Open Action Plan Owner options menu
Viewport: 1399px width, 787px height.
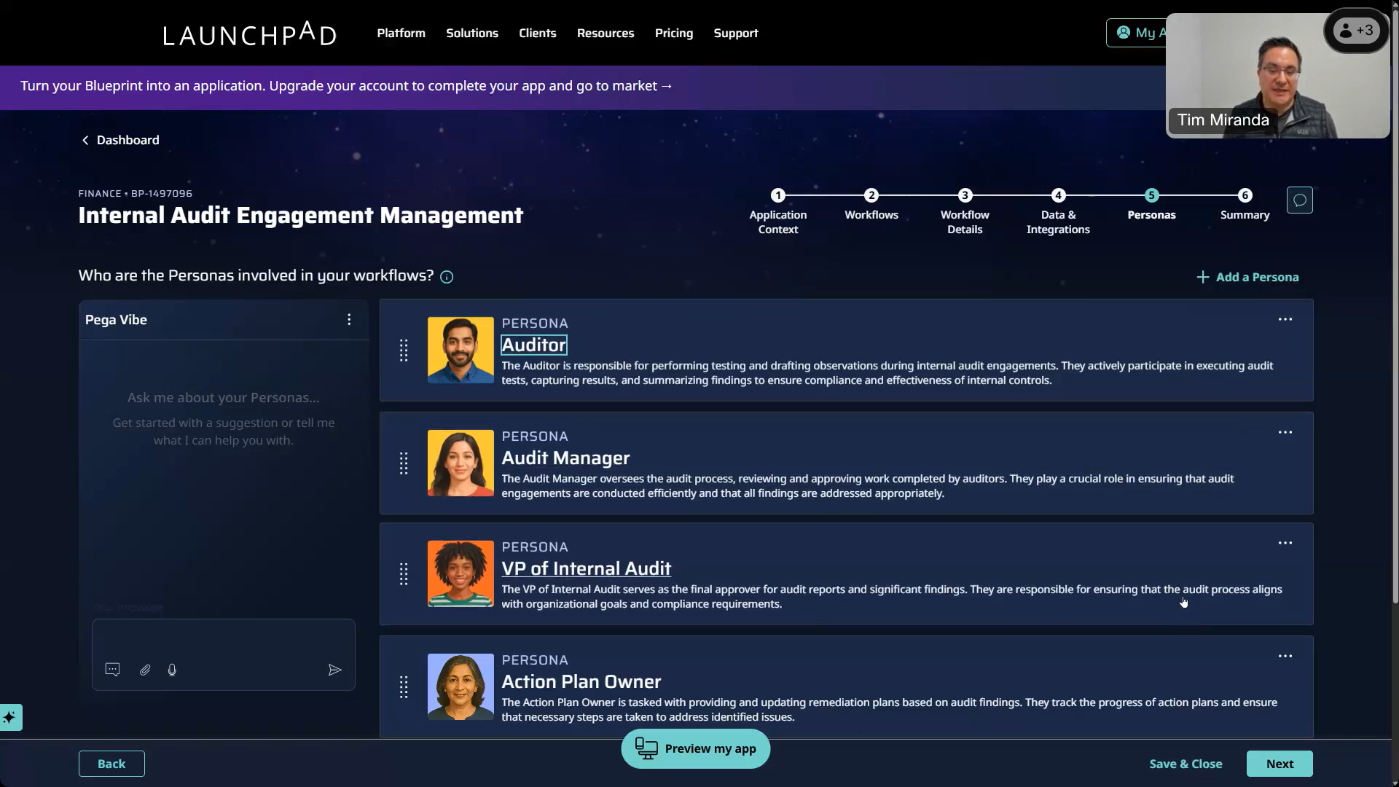[x=1285, y=657]
